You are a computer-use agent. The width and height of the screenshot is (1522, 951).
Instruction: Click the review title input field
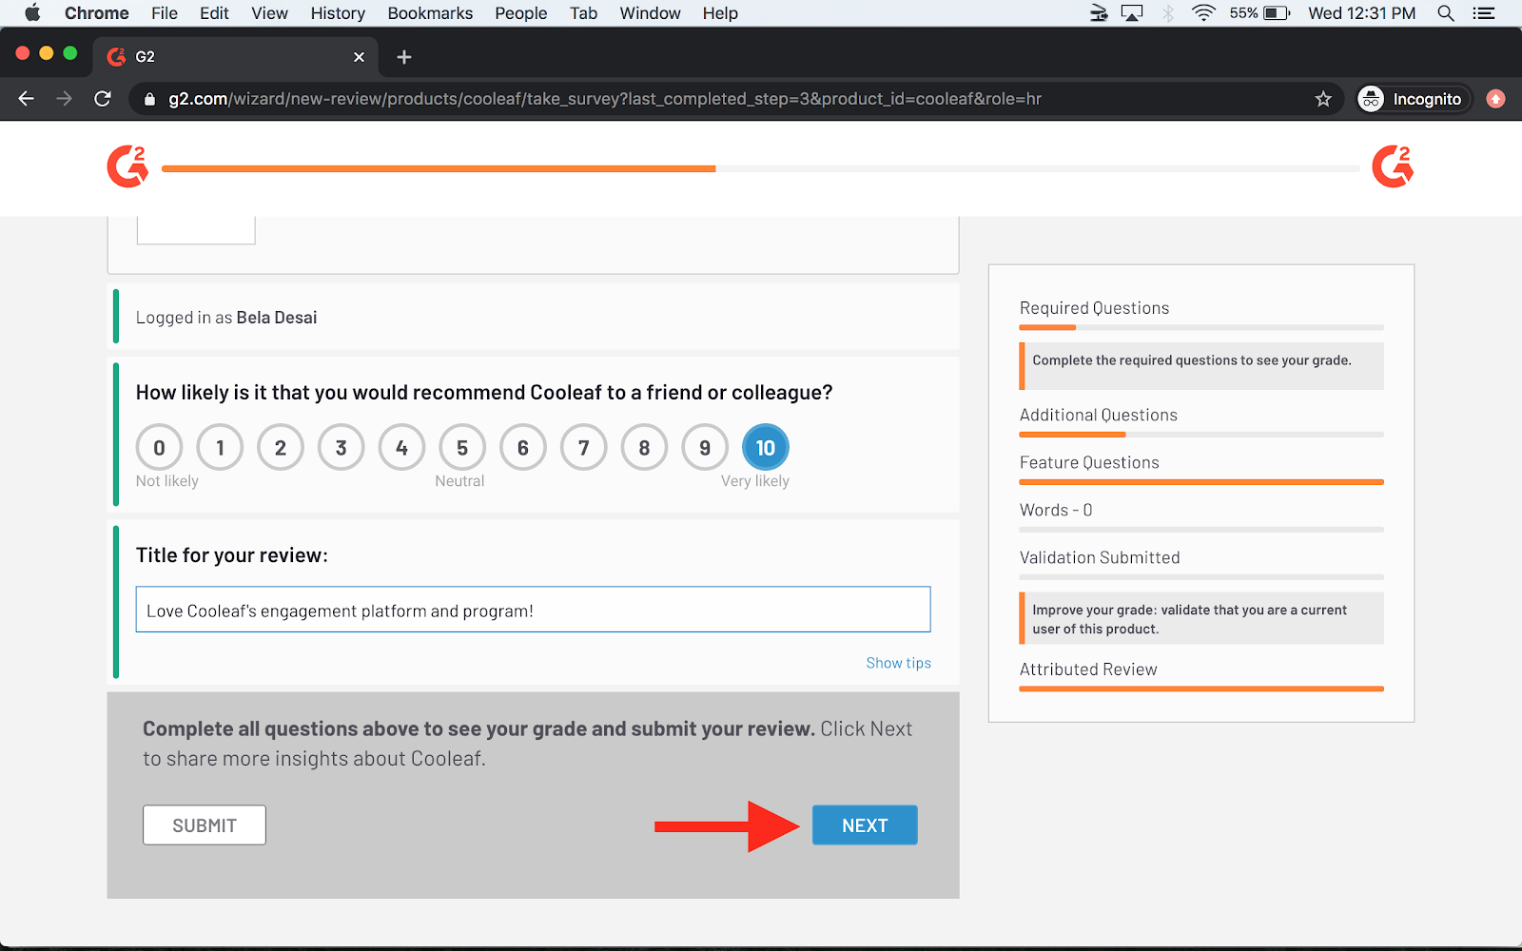pos(533,610)
